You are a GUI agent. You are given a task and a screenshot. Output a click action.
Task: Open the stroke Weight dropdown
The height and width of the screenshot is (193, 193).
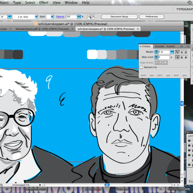[x=172, y=52]
